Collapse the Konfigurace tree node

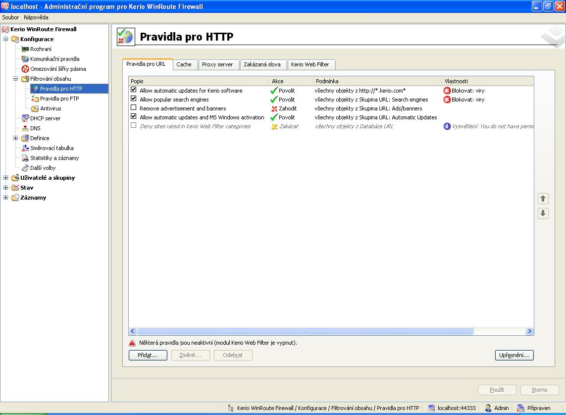(6, 39)
